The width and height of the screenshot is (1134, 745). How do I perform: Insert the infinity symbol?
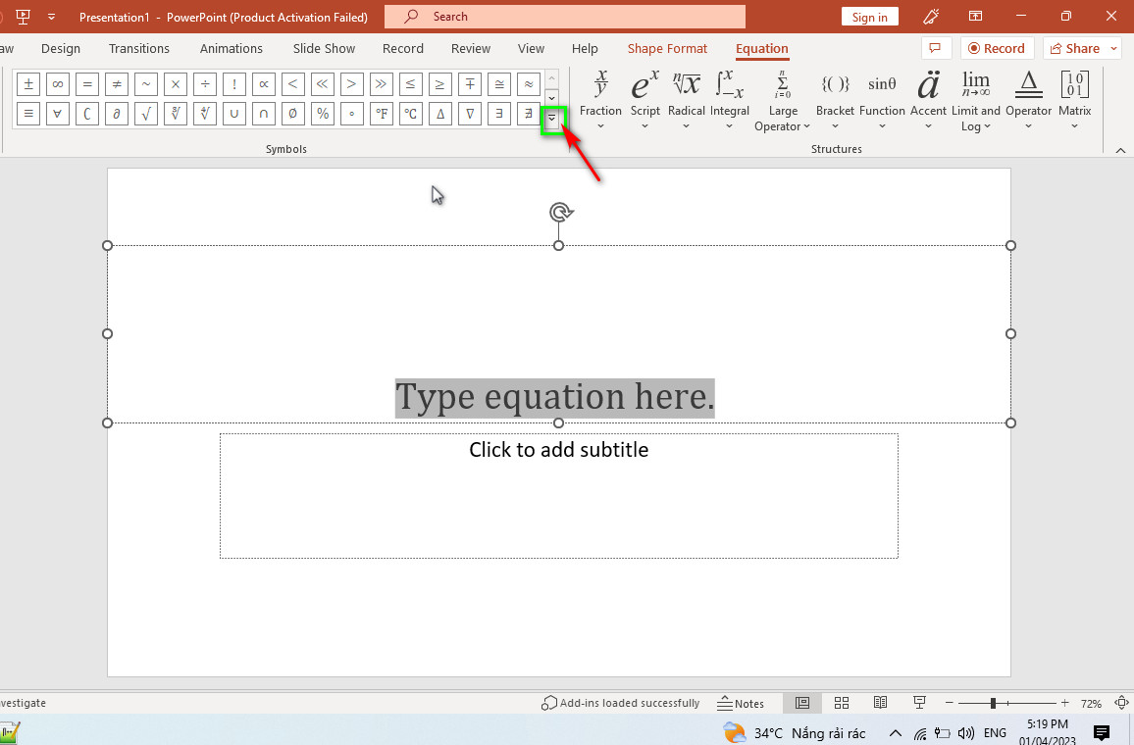(x=58, y=84)
